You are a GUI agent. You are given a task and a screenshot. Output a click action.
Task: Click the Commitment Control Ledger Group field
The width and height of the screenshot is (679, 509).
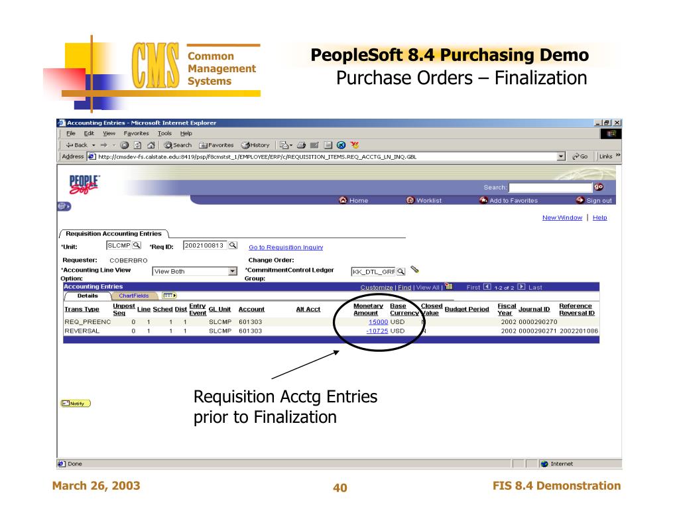point(373,272)
